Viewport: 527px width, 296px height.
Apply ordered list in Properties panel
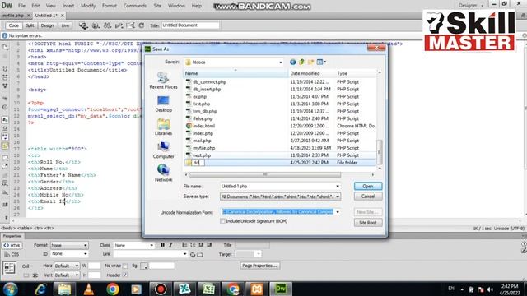(193, 245)
